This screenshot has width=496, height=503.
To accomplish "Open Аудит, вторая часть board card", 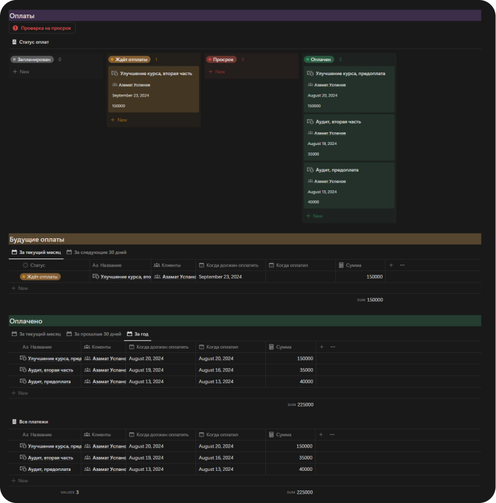I will pyautogui.click(x=349, y=137).
